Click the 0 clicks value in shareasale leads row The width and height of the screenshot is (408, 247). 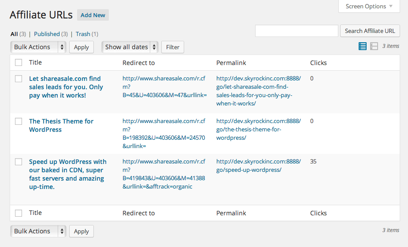(x=312, y=78)
